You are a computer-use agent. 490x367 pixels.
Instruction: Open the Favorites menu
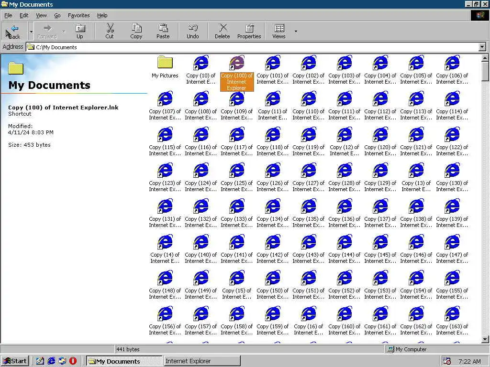(79, 15)
